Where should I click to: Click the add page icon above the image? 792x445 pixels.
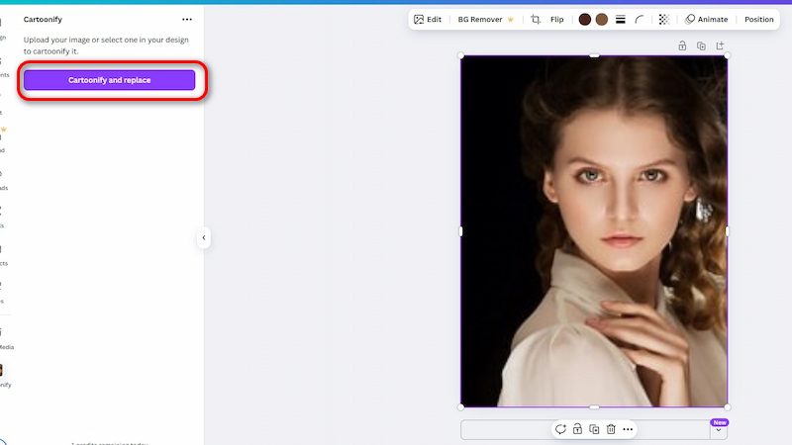pyautogui.click(x=721, y=45)
